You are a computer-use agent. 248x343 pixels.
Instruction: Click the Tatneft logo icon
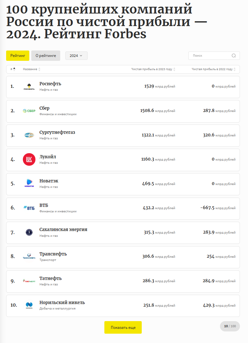click(29, 281)
